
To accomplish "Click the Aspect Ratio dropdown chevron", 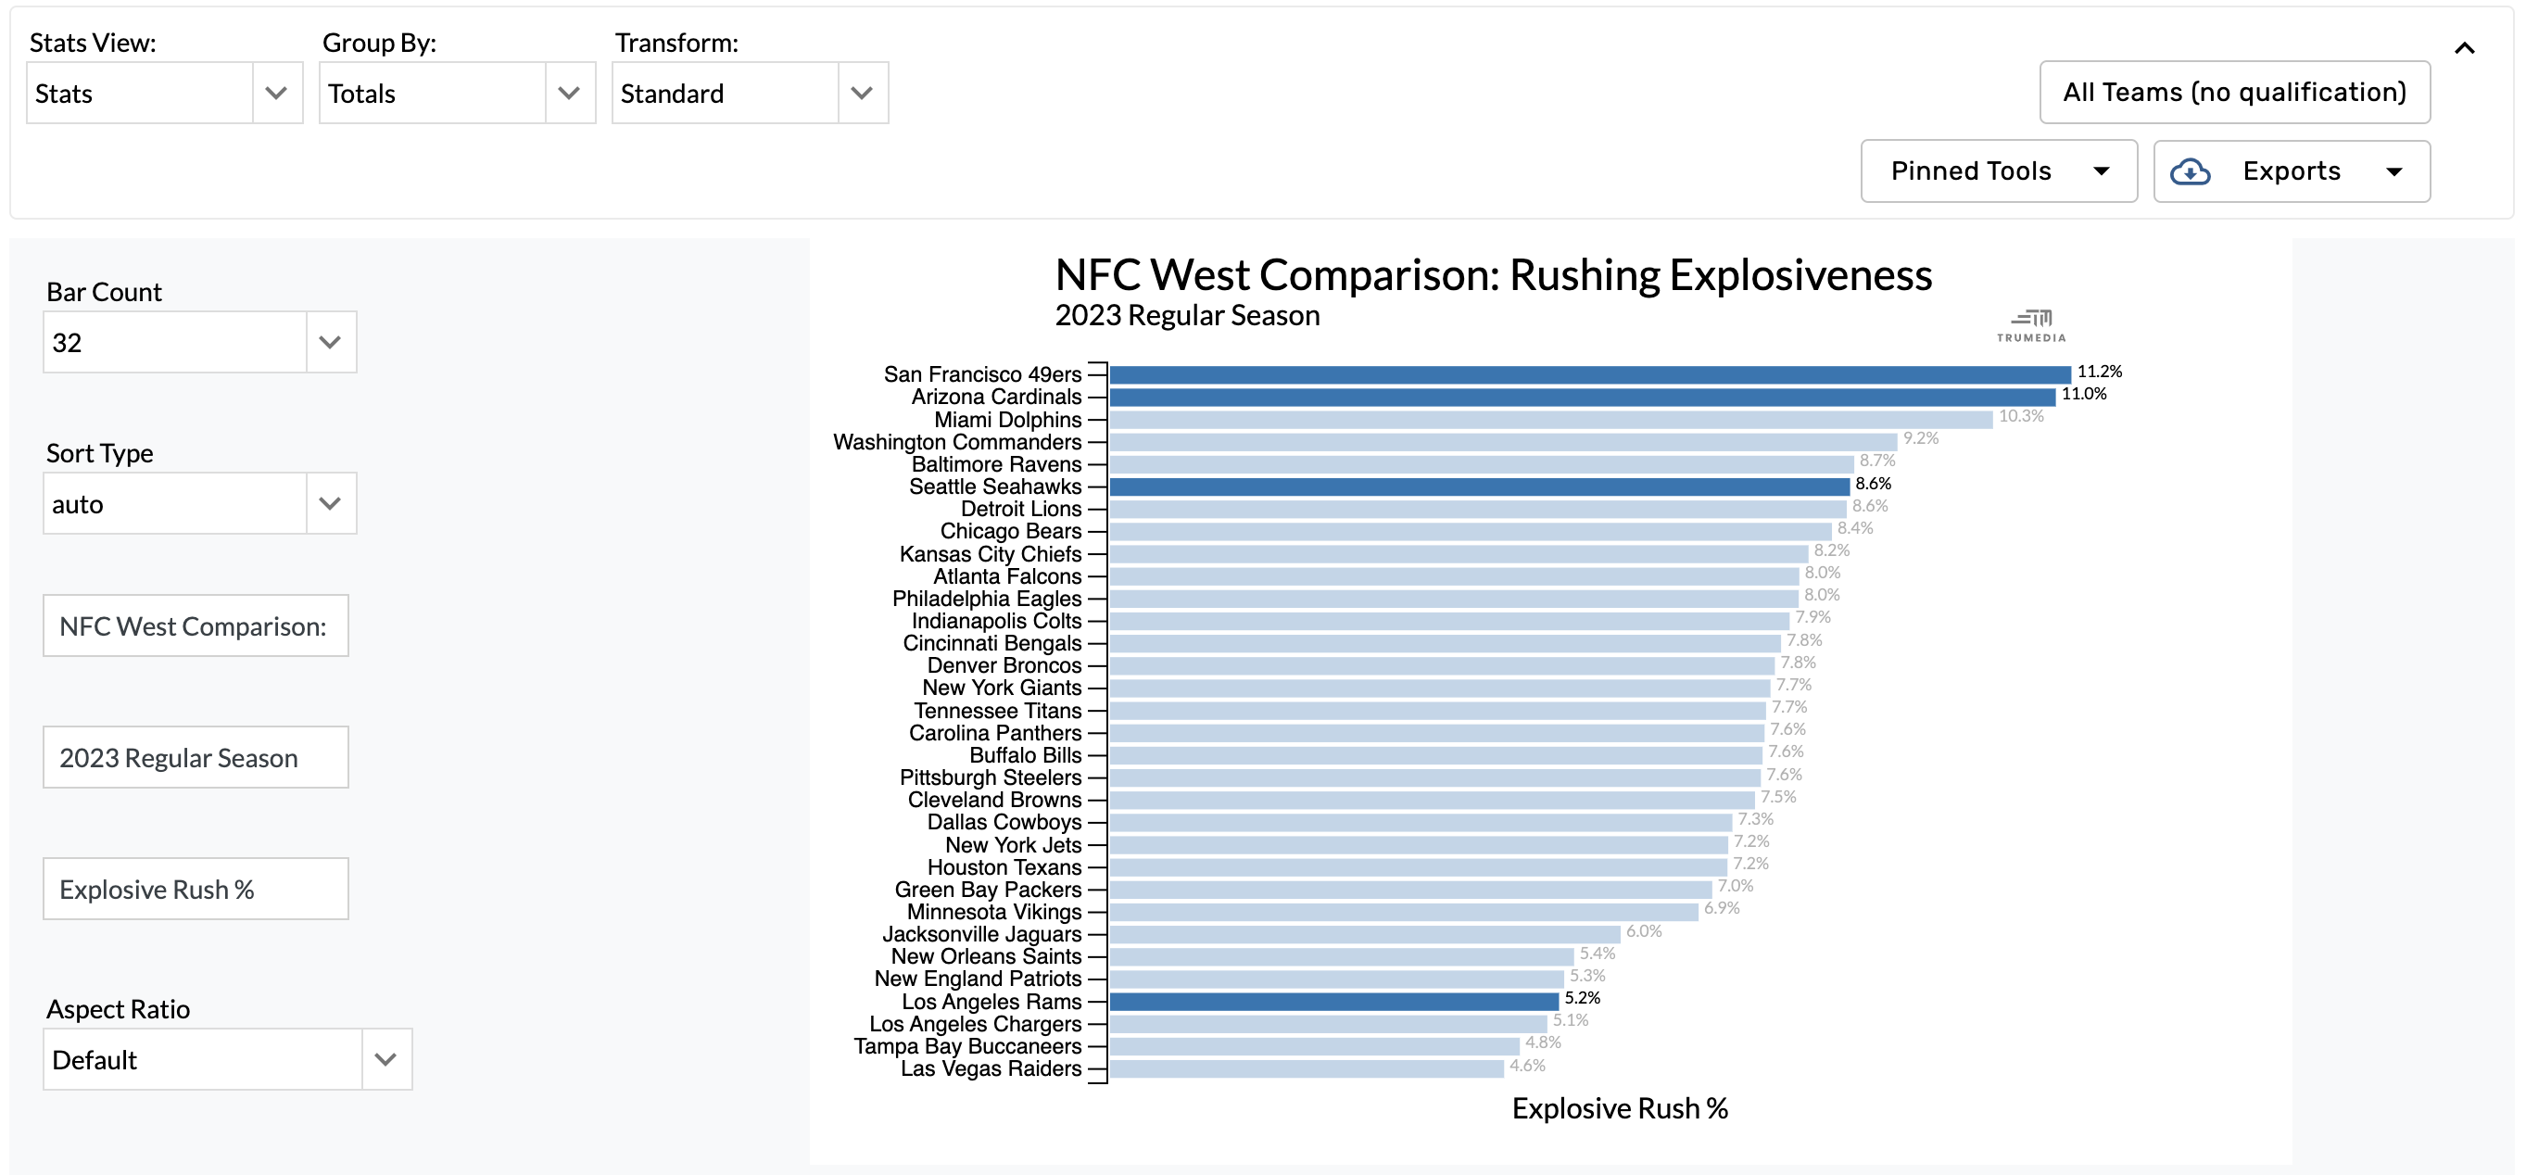I will click(x=385, y=1059).
